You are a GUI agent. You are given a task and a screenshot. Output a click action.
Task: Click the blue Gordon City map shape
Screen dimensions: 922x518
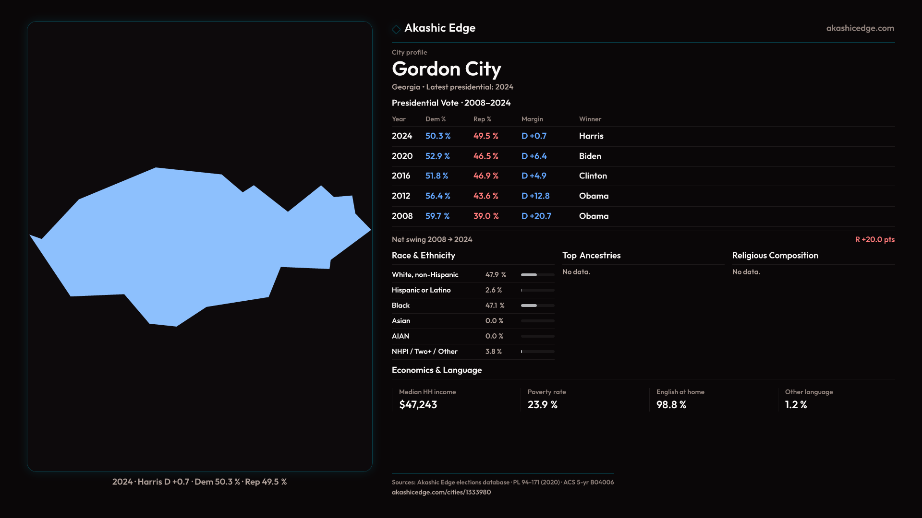click(192, 240)
